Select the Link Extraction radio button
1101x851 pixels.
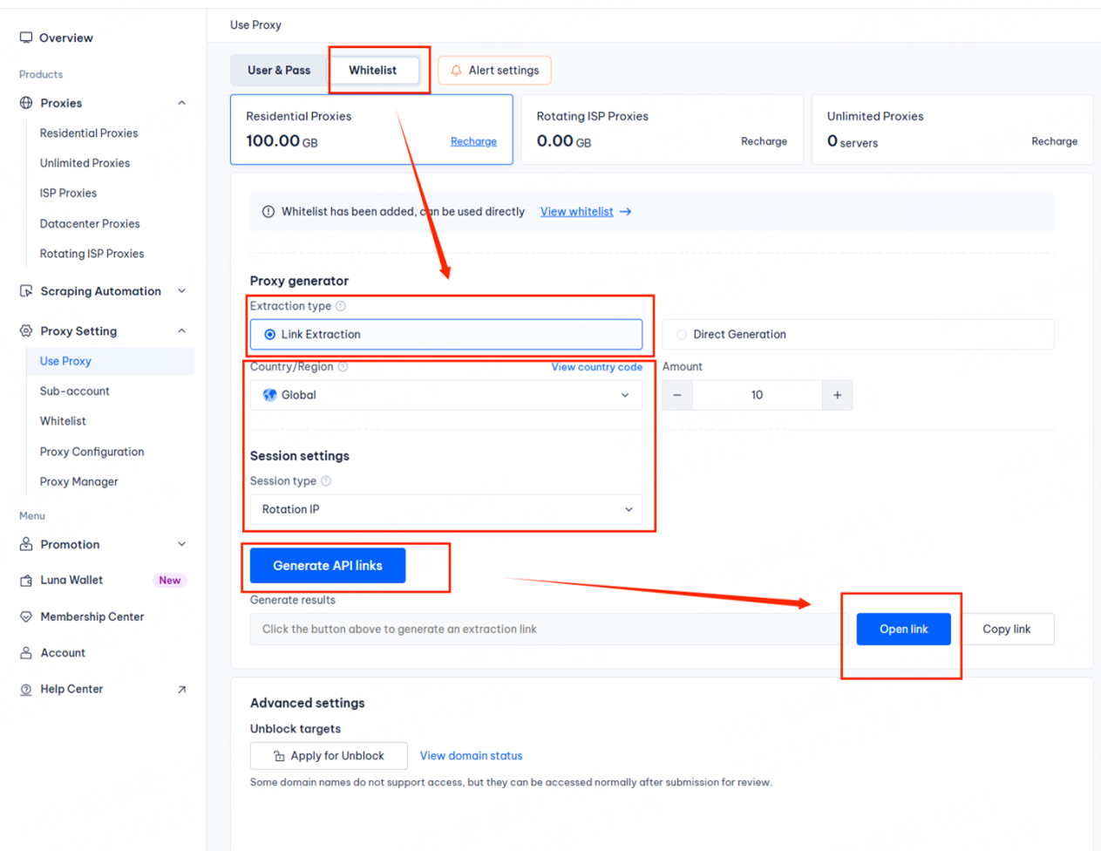270,335
